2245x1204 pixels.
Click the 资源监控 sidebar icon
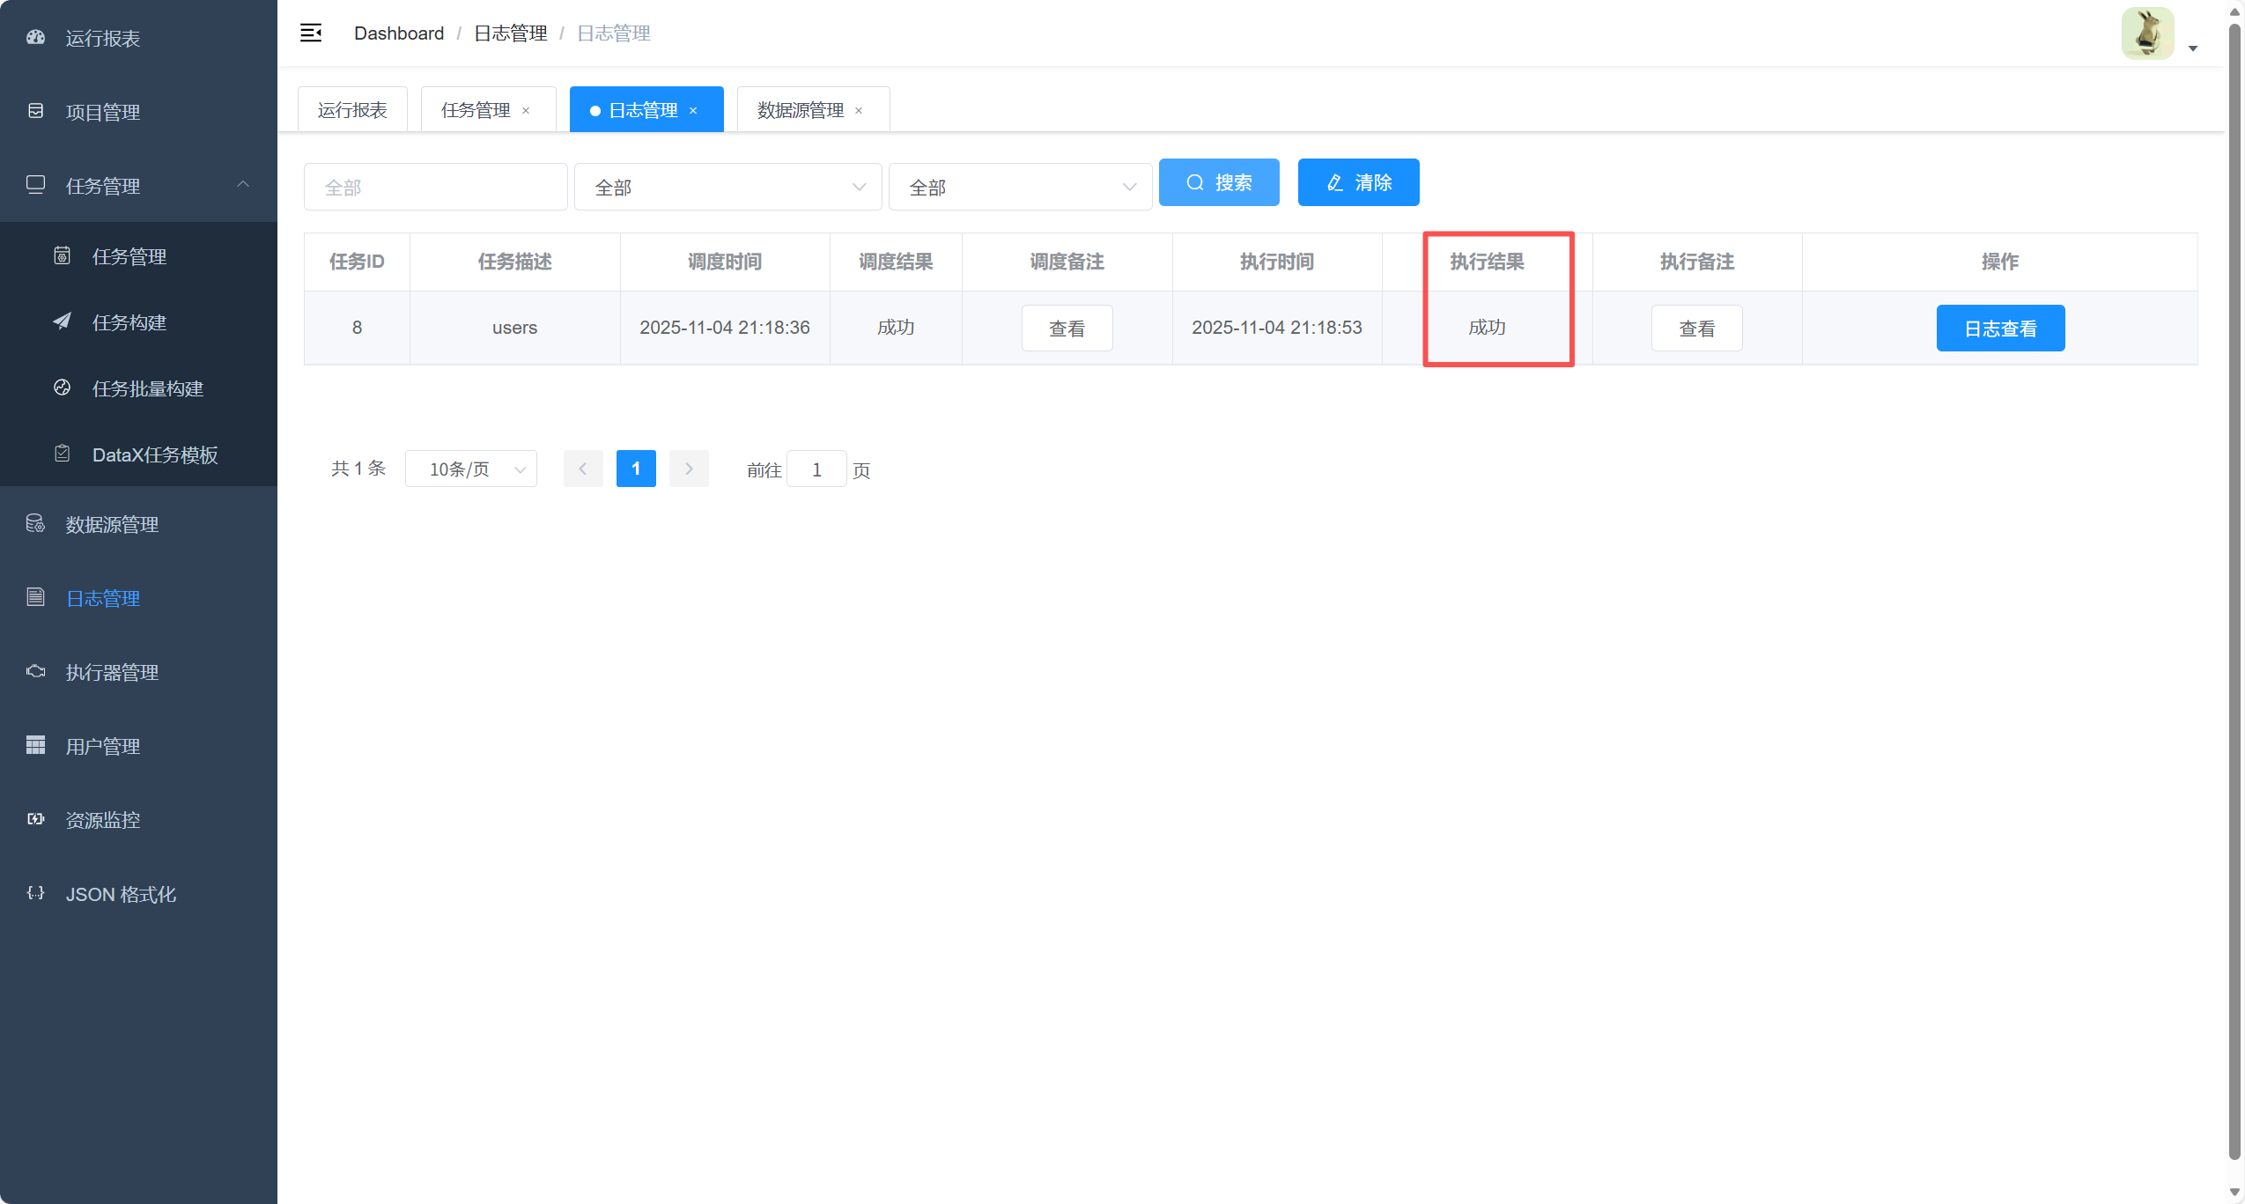[35, 819]
